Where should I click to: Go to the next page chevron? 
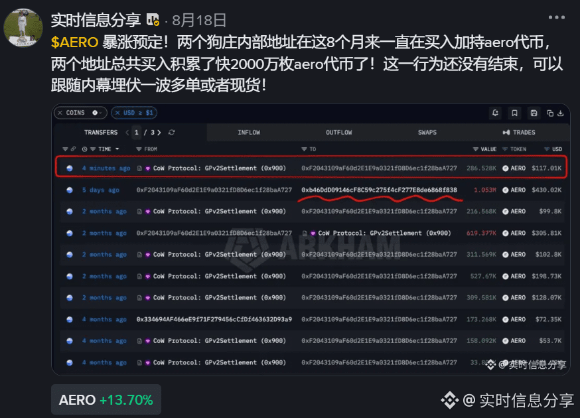159,133
